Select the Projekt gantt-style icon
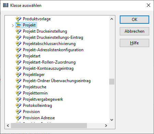 tap(18, 25)
